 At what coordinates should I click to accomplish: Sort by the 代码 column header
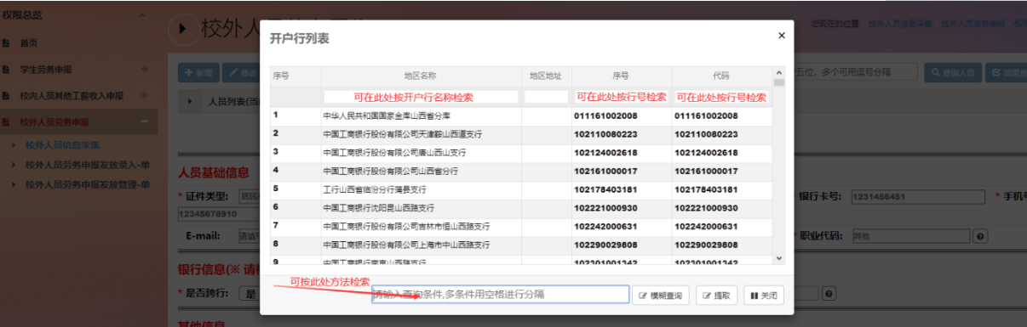[x=721, y=76]
